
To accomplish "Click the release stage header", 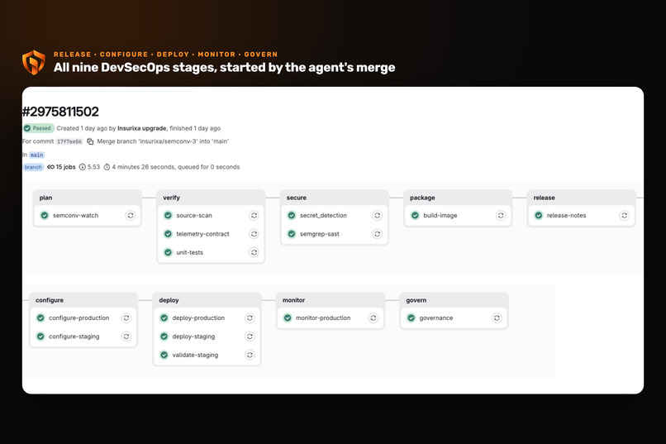I will 581,198.
